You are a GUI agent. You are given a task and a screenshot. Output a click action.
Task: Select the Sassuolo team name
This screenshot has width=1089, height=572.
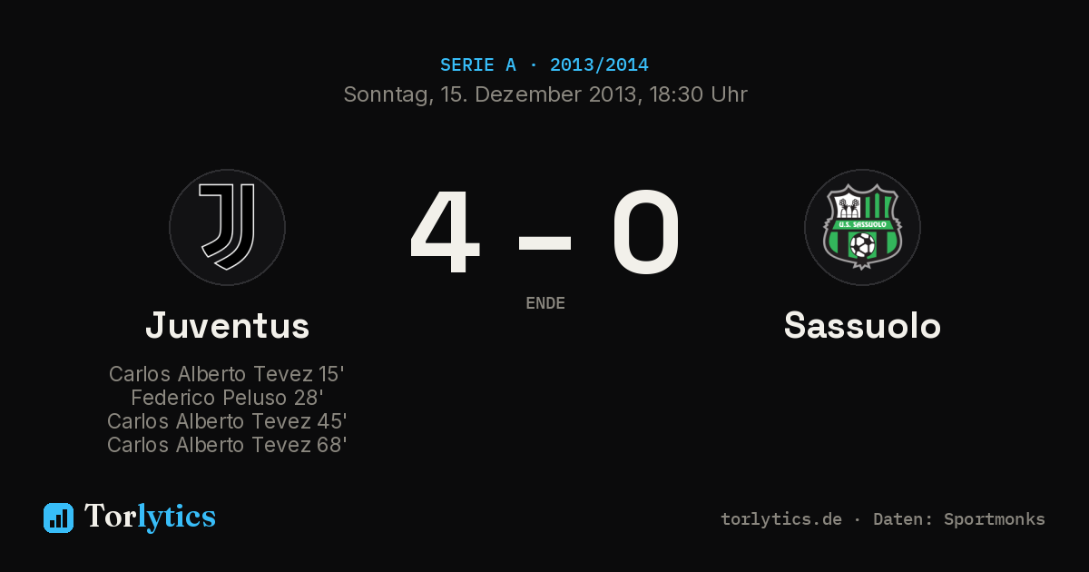(x=862, y=325)
